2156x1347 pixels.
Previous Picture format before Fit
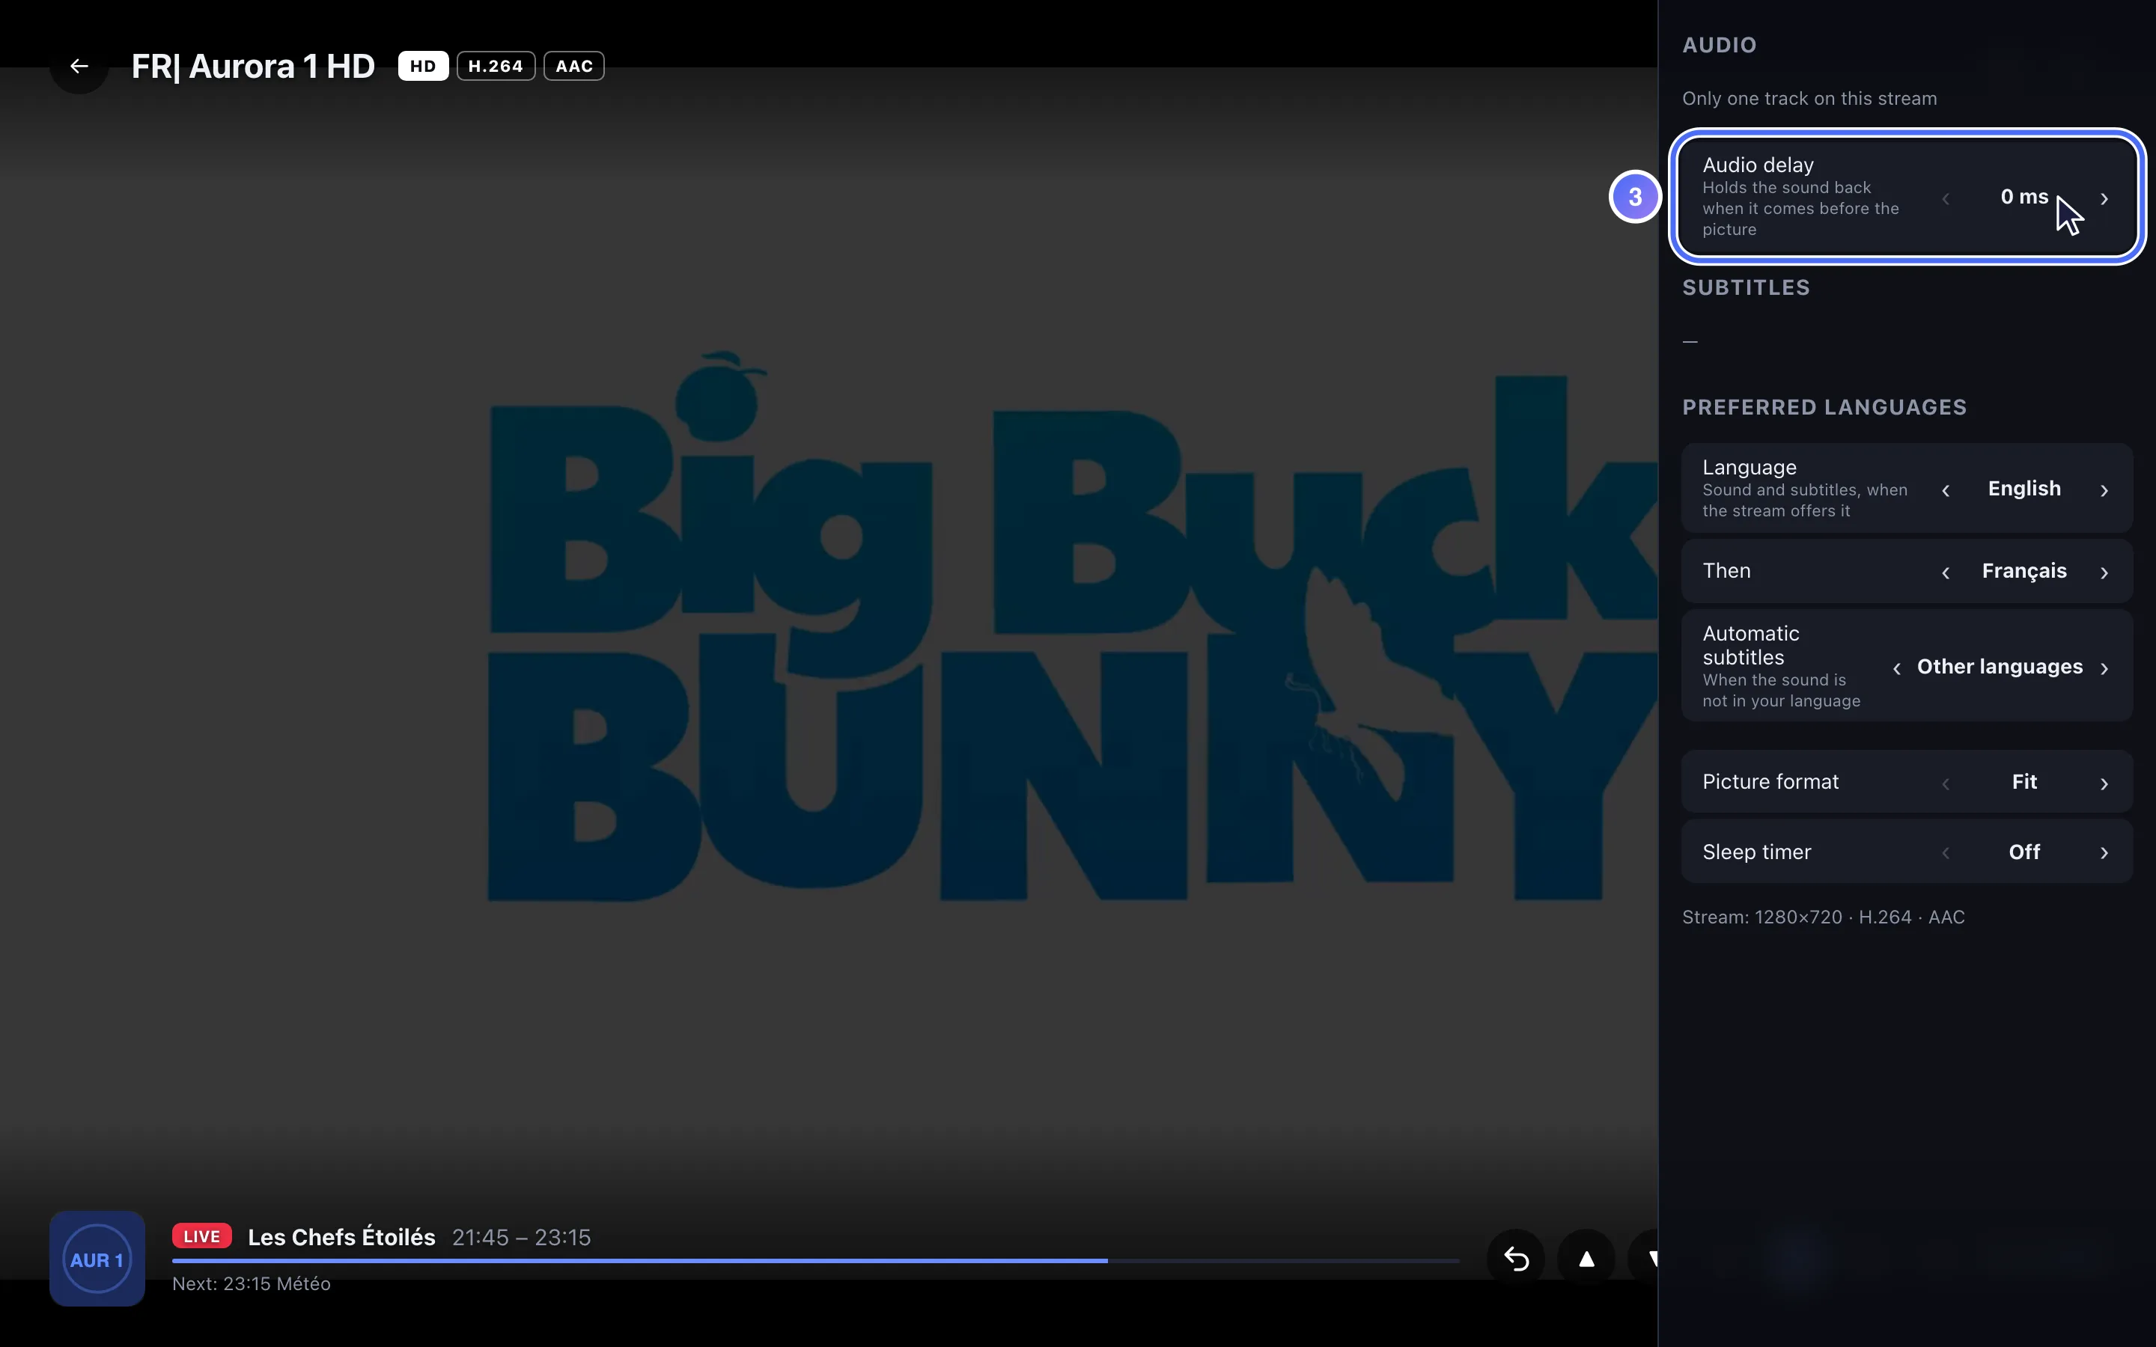click(1946, 783)
